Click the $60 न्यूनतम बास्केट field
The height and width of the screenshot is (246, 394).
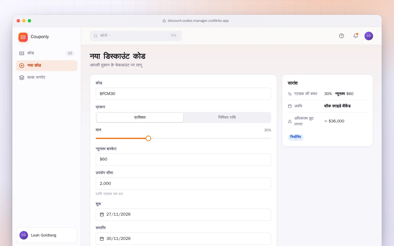183,160
